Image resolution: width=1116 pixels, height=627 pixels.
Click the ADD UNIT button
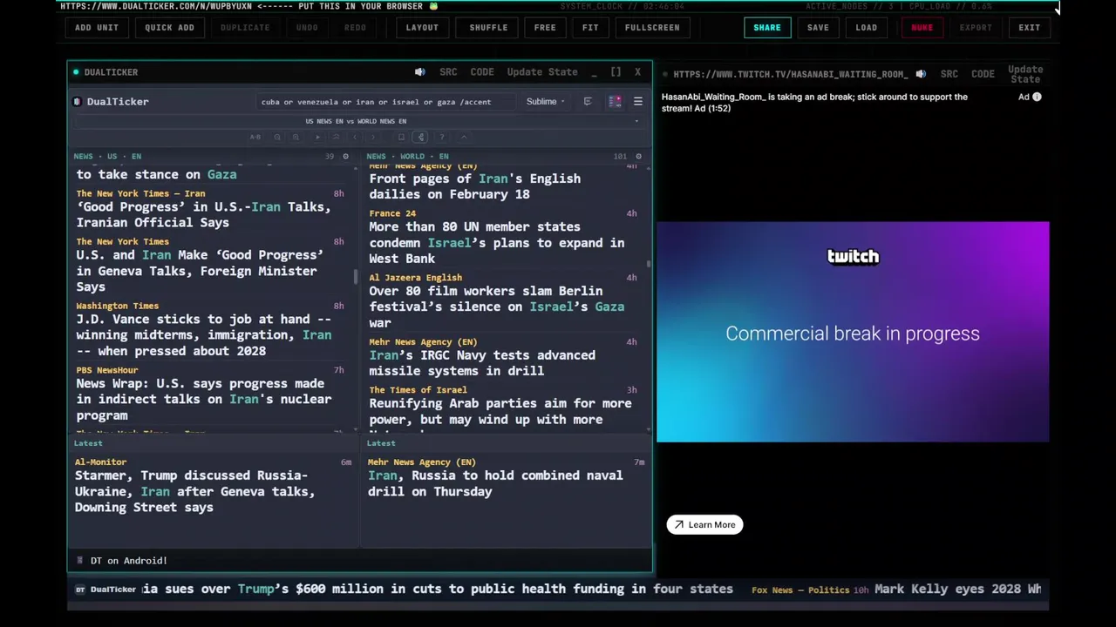click(97, 28)
